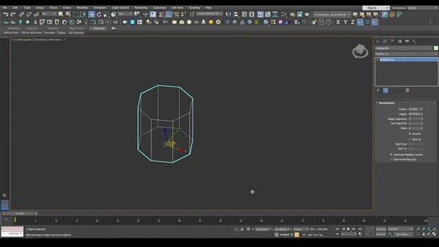Viewport: 439px width, 247px height.
Task: Activate Unlink Selection tool
Action: click(29, 14)
